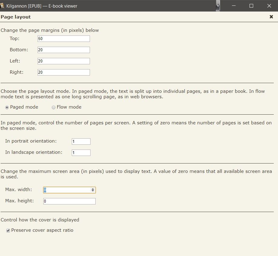Increase Max. width with up arrow

pos(93,189)
